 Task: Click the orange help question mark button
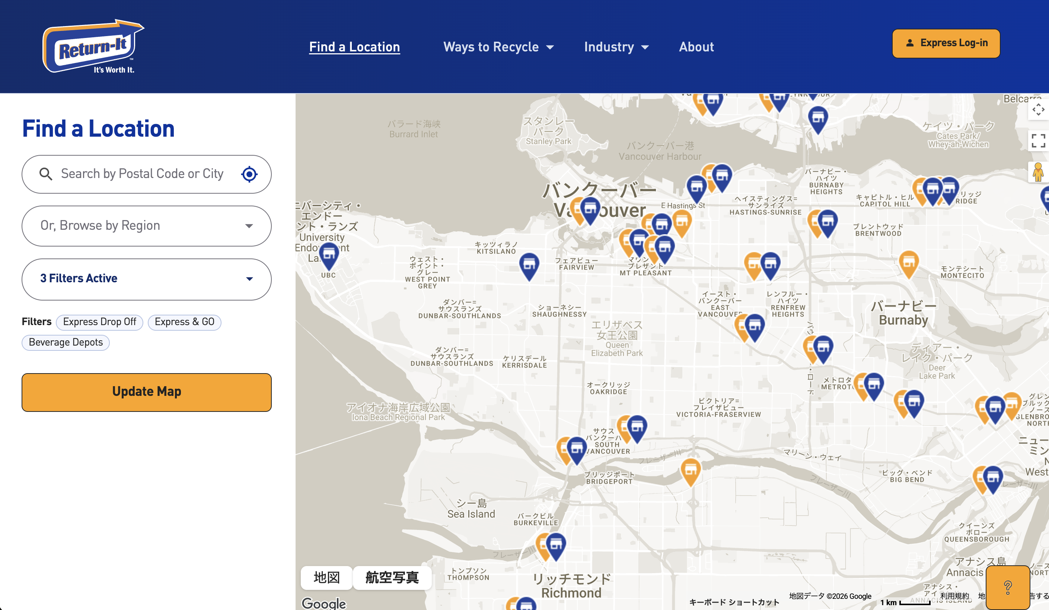click(1008, 588)
